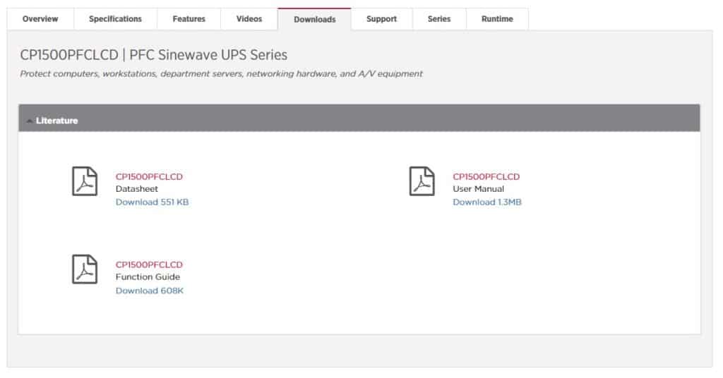Switch to the Specifications tab
Image resolution: width=723 pixels, height=378 pixels.
(115, 19)
